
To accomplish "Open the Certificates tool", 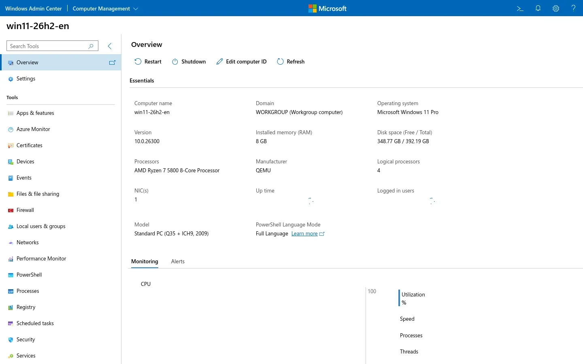I will 61,146.
